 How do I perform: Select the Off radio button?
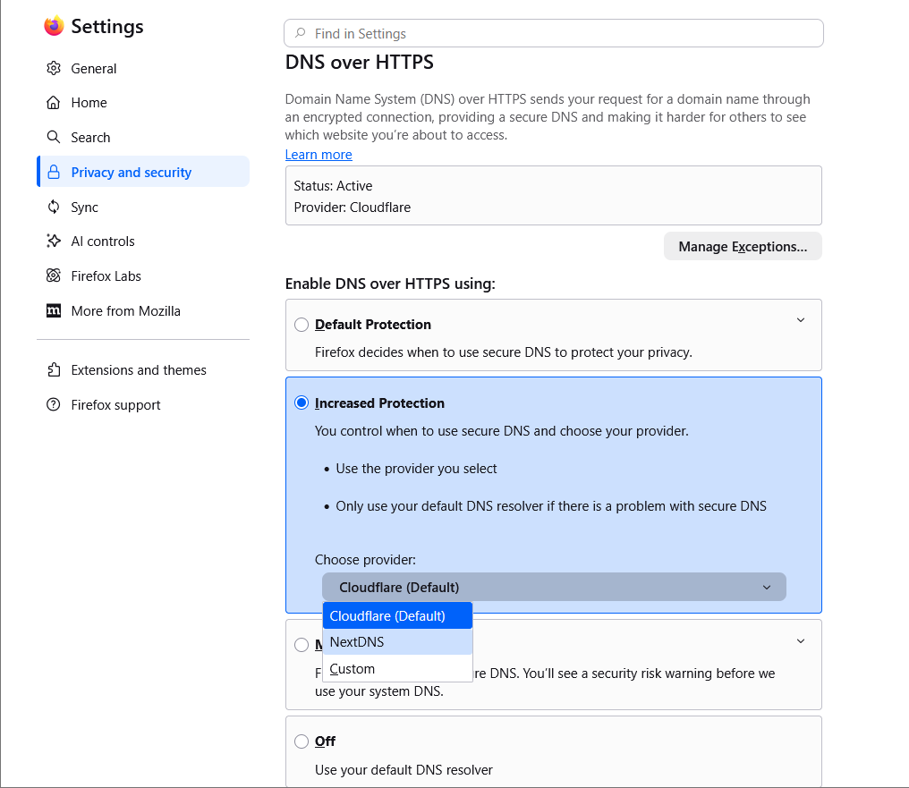[302, 741]
